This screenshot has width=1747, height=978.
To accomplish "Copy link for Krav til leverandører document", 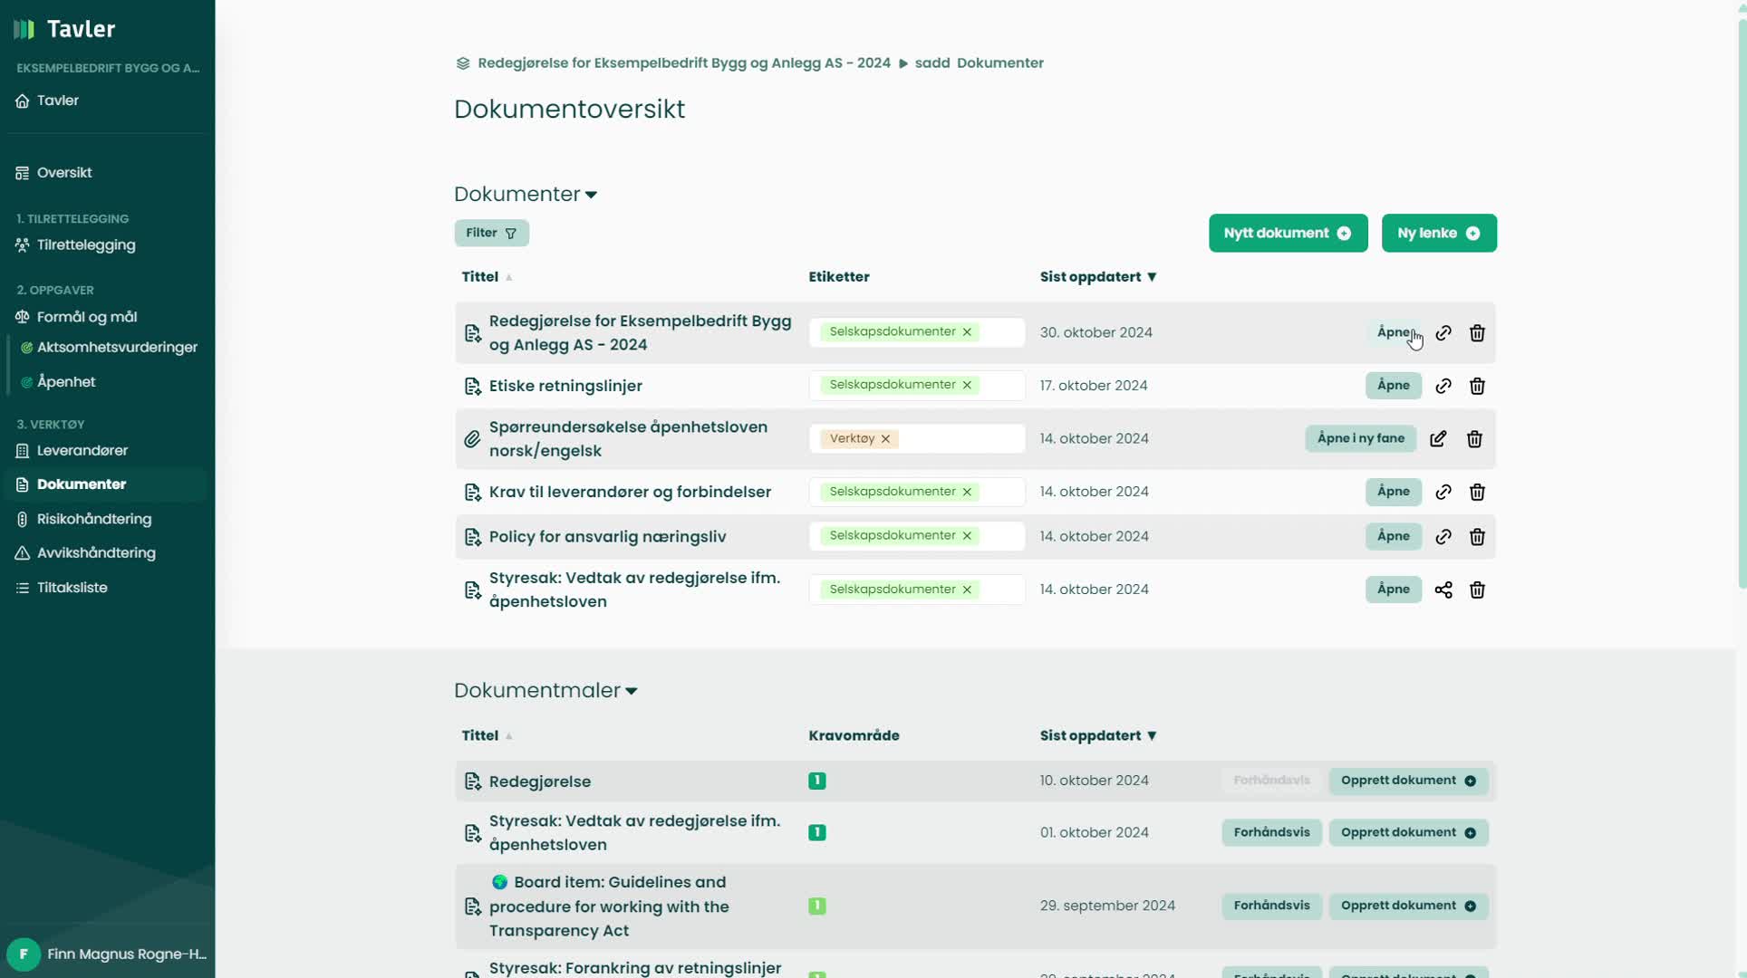I will 1443,492.
